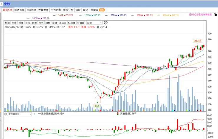Click the 粉紅色區塊為庫藏股 note text
This screenshot has width=218, height=139.
point(202,15)
